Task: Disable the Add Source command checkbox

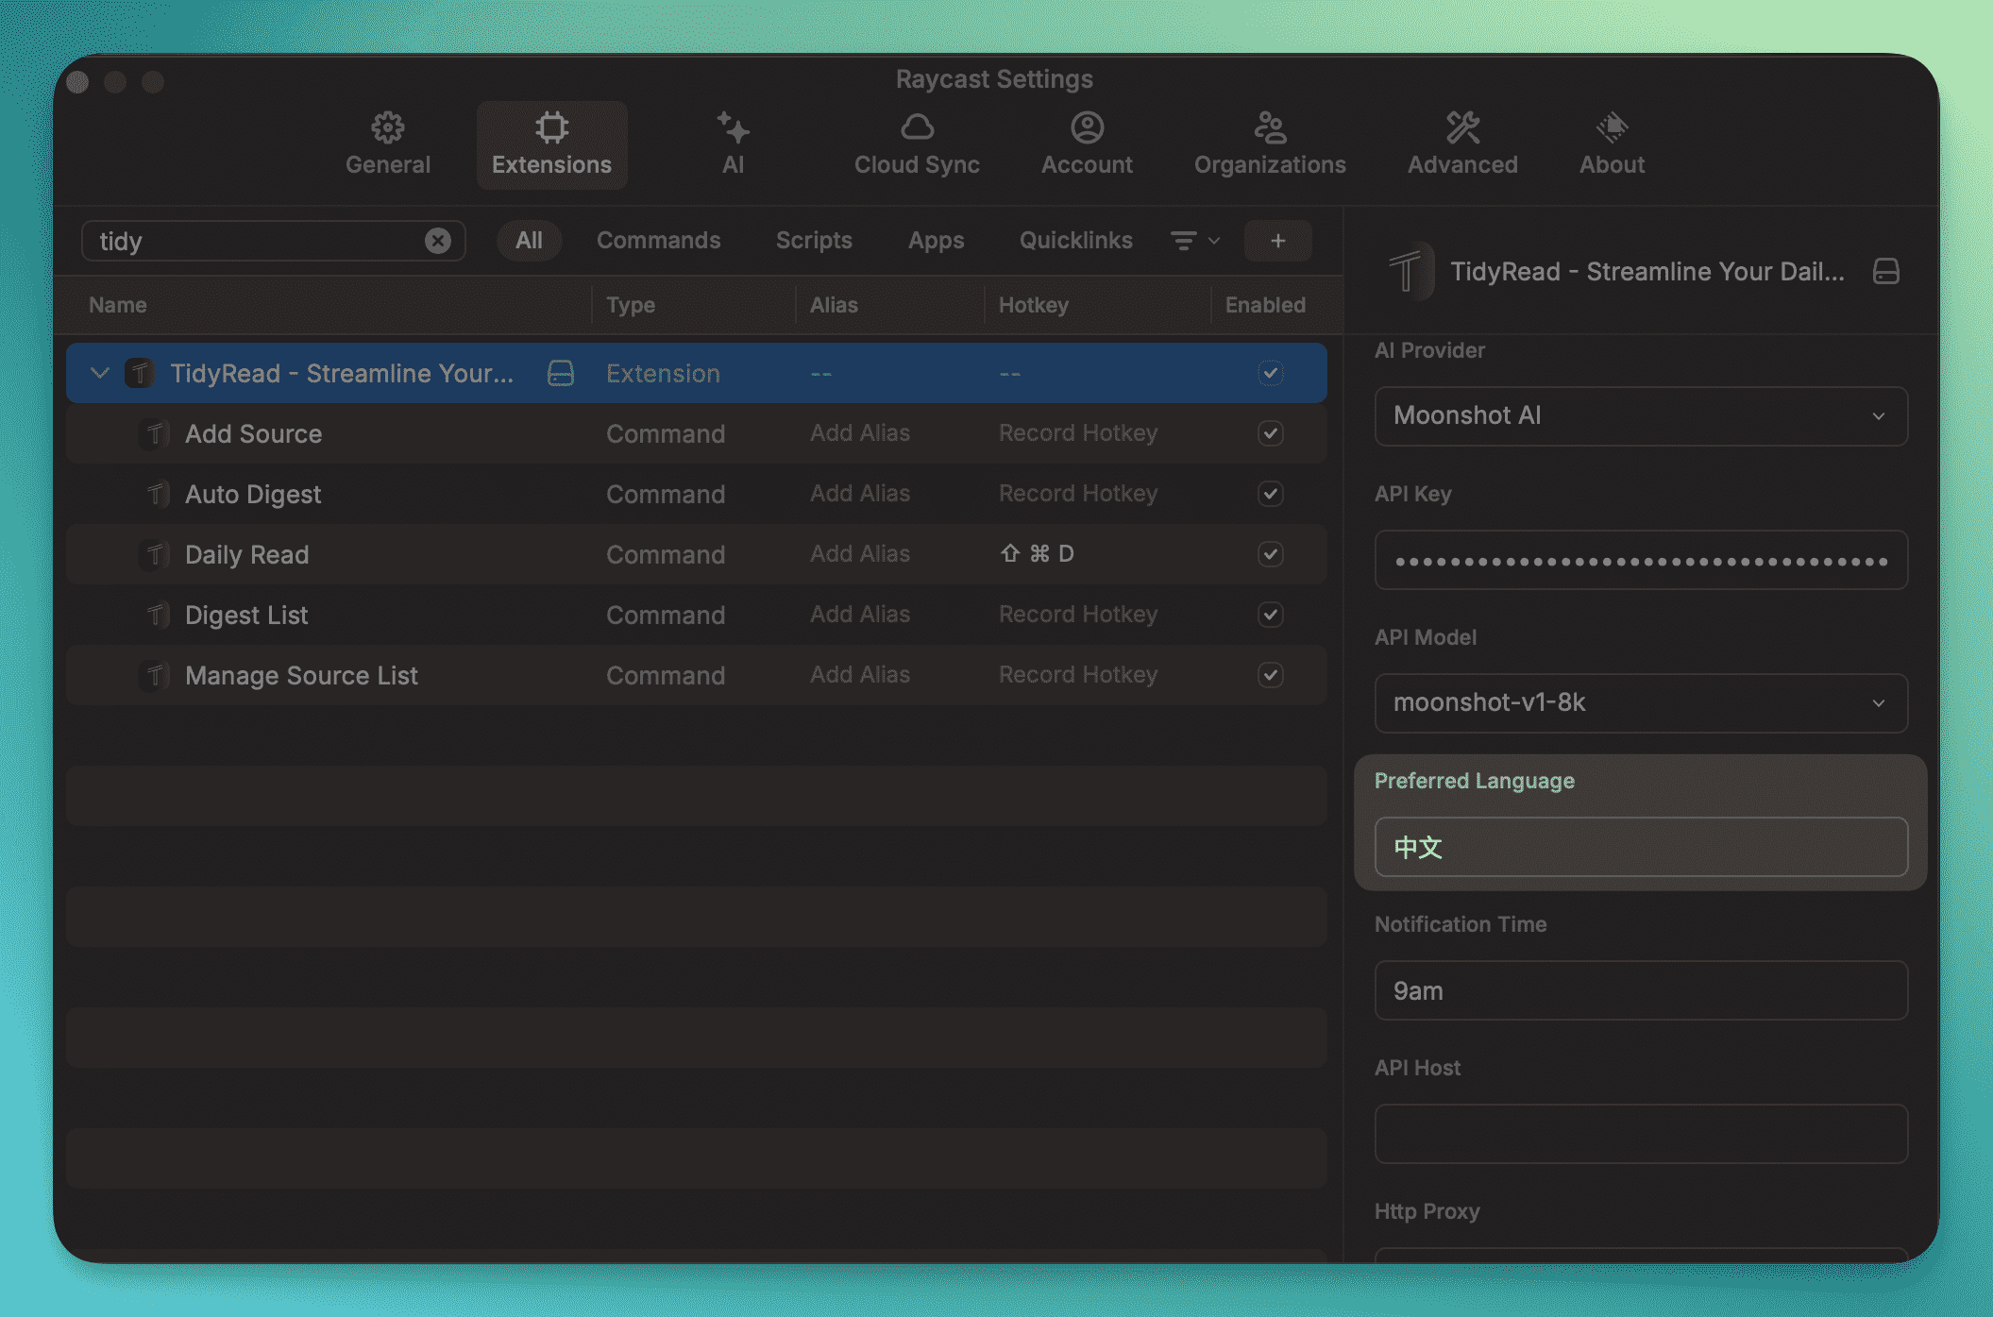Action: click(x=1270, y=433)
